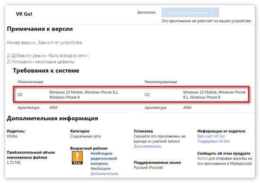Image resolution: width=260 pixels, height=183 pixels.
Task: Click 'Исправили некоторые дефекты' line
Action: [41, 62]
